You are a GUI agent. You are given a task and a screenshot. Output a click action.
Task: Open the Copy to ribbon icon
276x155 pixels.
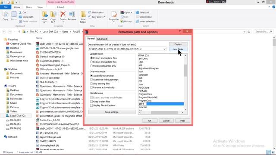click(53, 14)
